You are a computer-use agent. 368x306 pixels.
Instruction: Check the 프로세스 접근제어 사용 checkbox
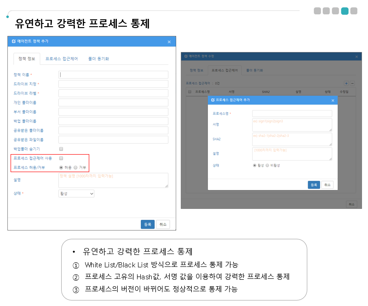(61, 158)
